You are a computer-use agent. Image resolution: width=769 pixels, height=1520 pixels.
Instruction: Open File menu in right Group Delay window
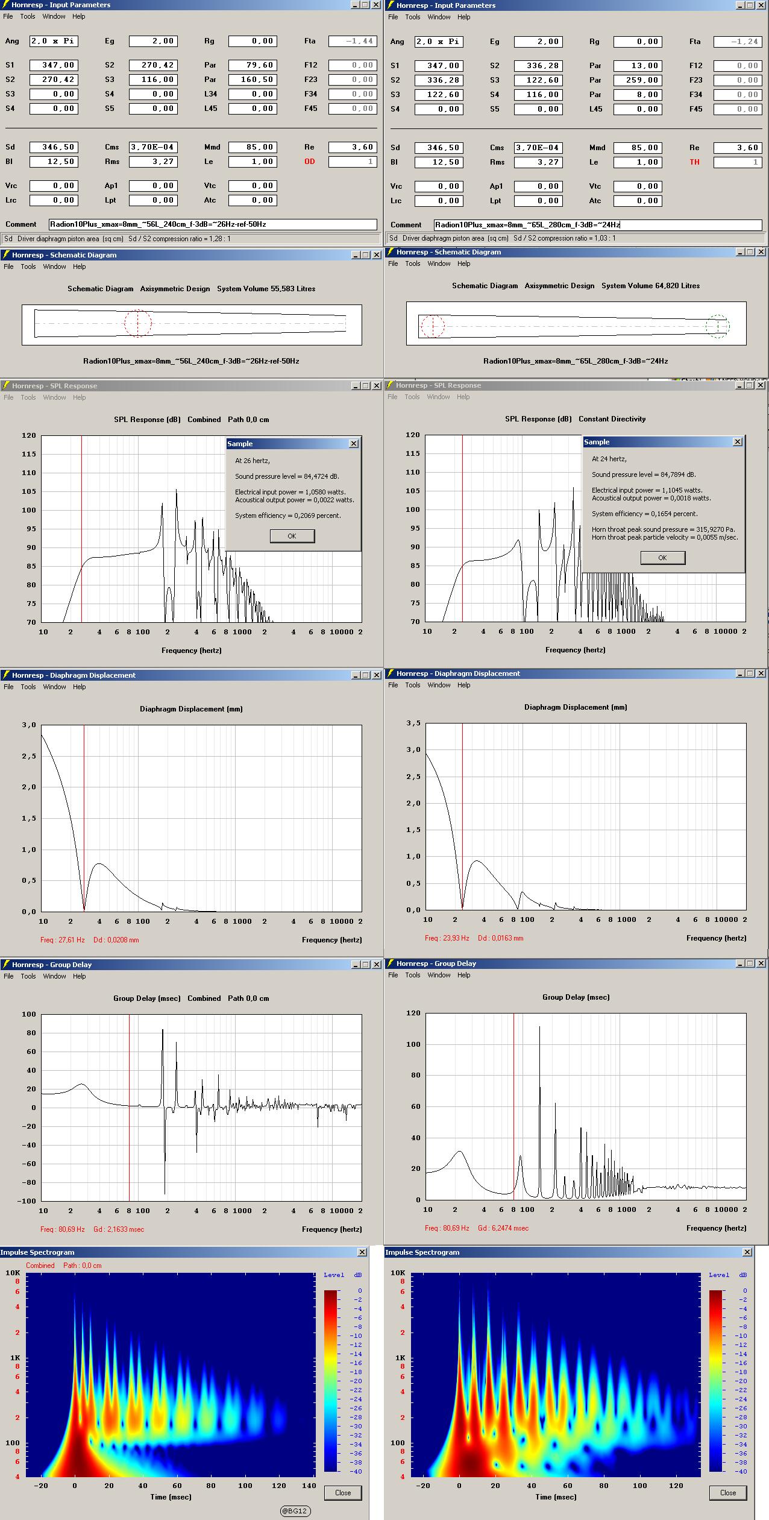pyautogui.click(x=393, y=975)
